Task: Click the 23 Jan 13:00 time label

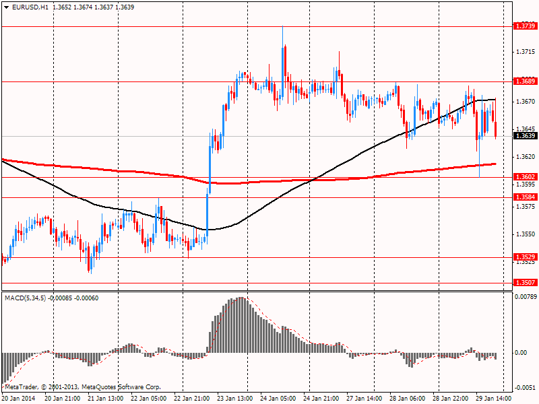Action: 234,399
